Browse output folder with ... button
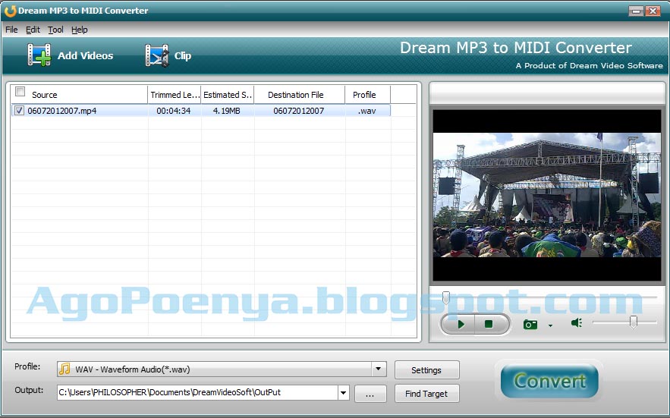670x418 pixels. [x=370, y=394]
